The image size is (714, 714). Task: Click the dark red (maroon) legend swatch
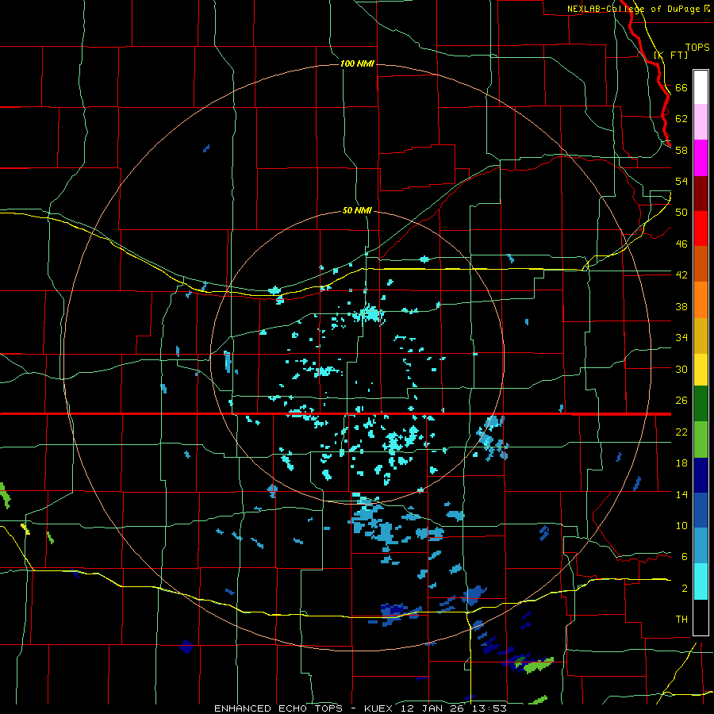701,193
